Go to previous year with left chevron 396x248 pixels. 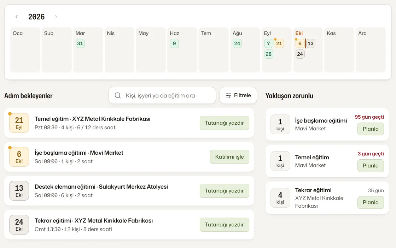pos(17,17)
